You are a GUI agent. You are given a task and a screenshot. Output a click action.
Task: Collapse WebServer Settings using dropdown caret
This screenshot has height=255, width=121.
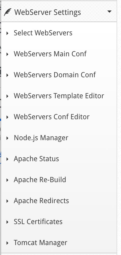tap(109, 12)
